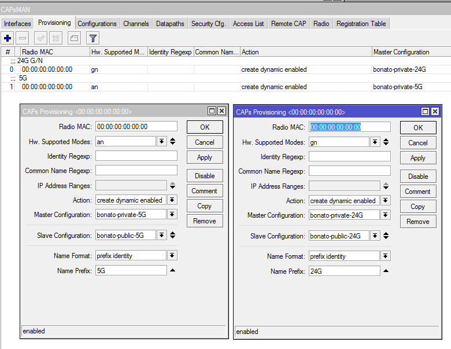Click Cancel in the 24G provisioning dialog
The image size is (451, 349).
pos(418,143)
